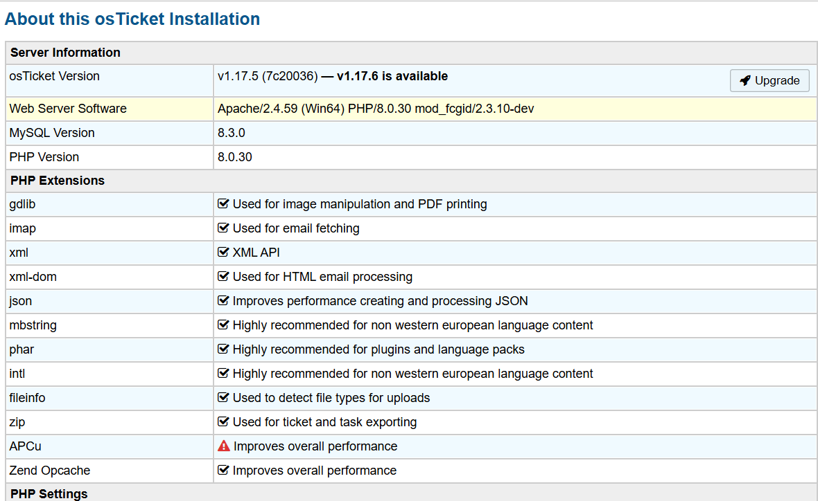The image size is (818, 501).
Task: Click the check icon for json extension
Action: point(223,301)
